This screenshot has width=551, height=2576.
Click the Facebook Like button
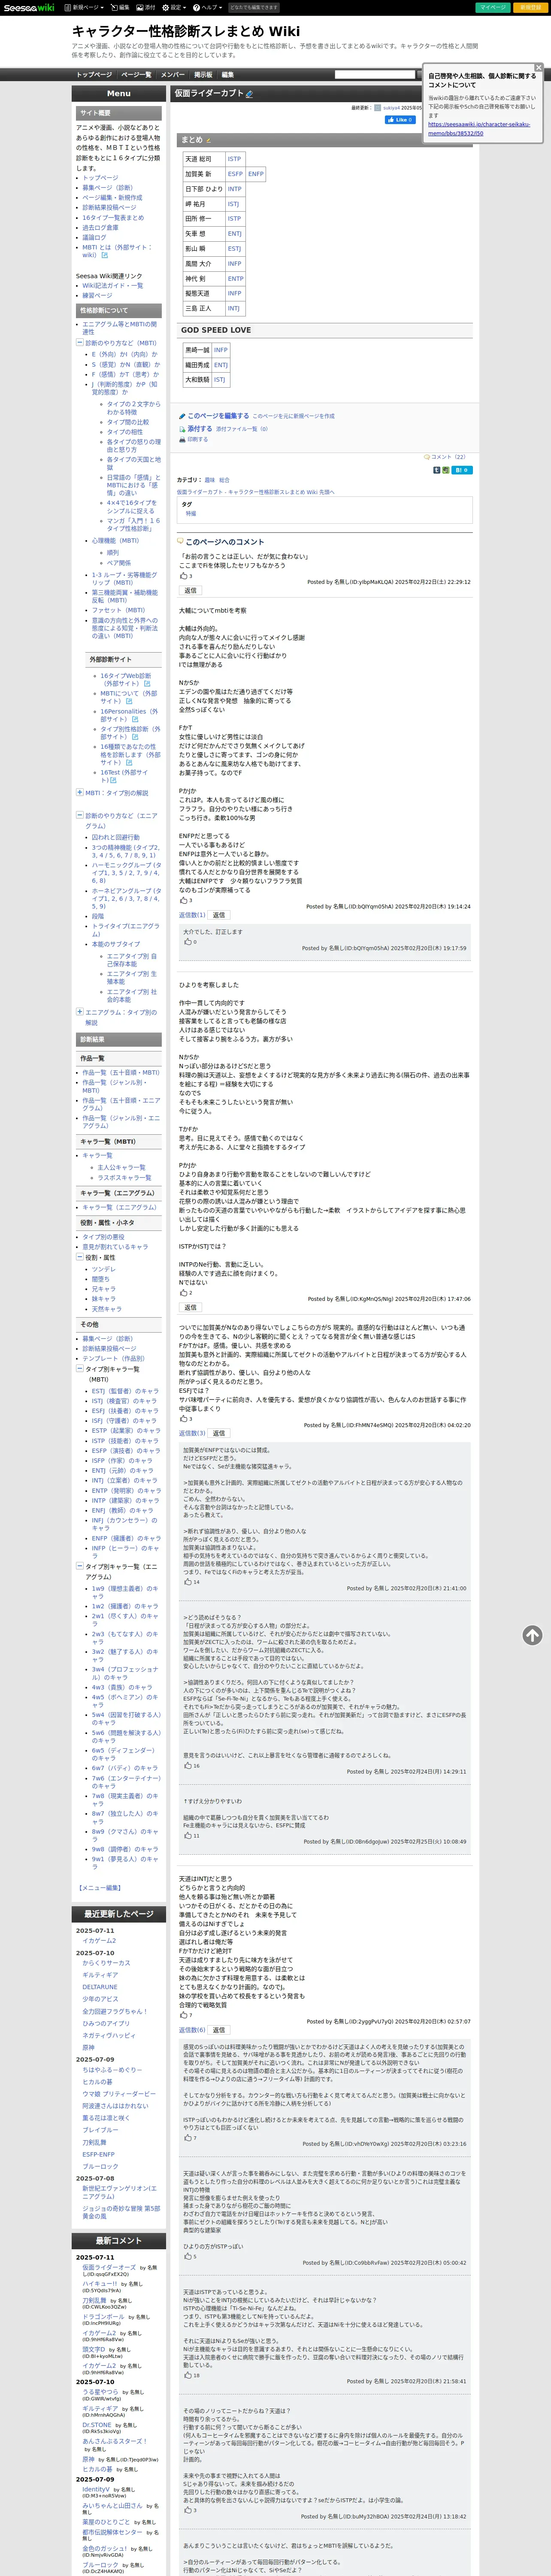point(399,120)
